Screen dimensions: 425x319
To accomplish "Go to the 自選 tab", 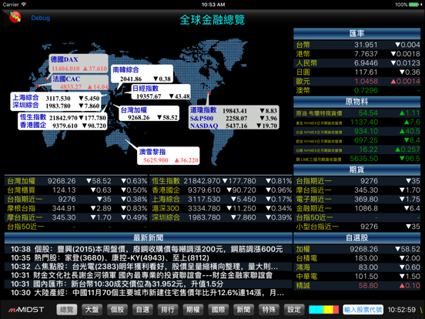I will pos(142,310).
